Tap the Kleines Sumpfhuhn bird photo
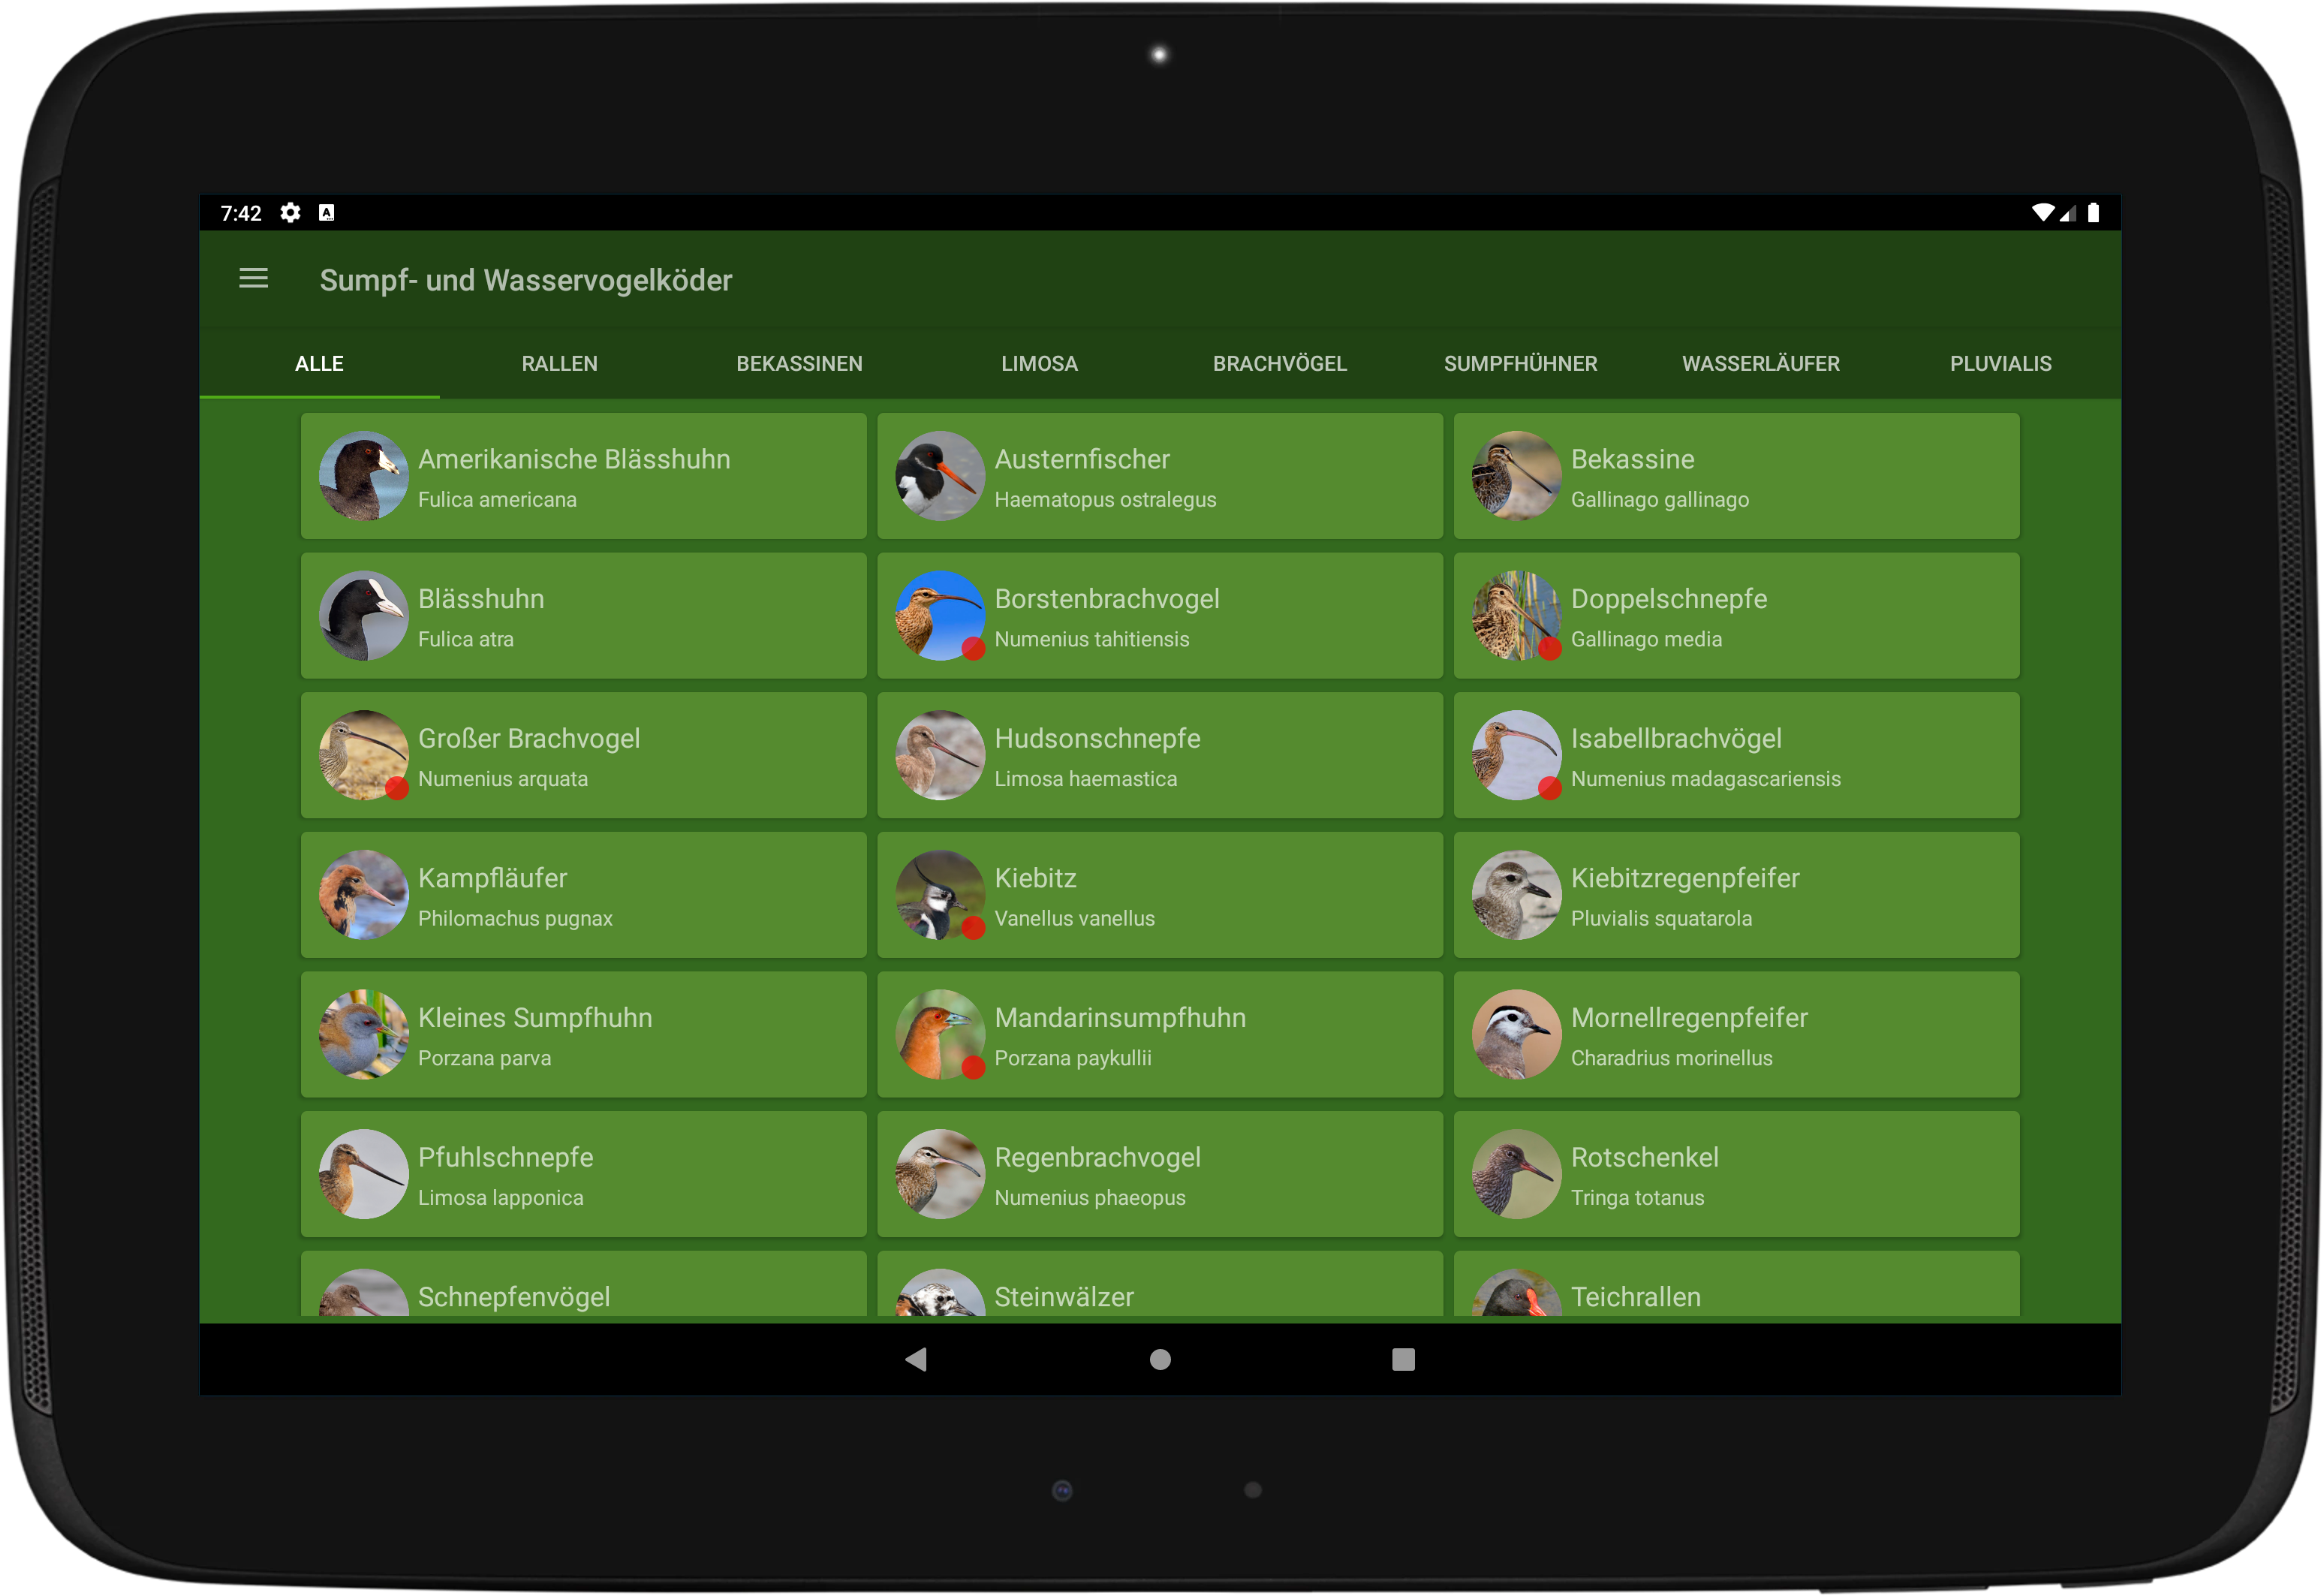Image resolution: width=2324 pixels, height=1596 pixels. [364, 1035]
